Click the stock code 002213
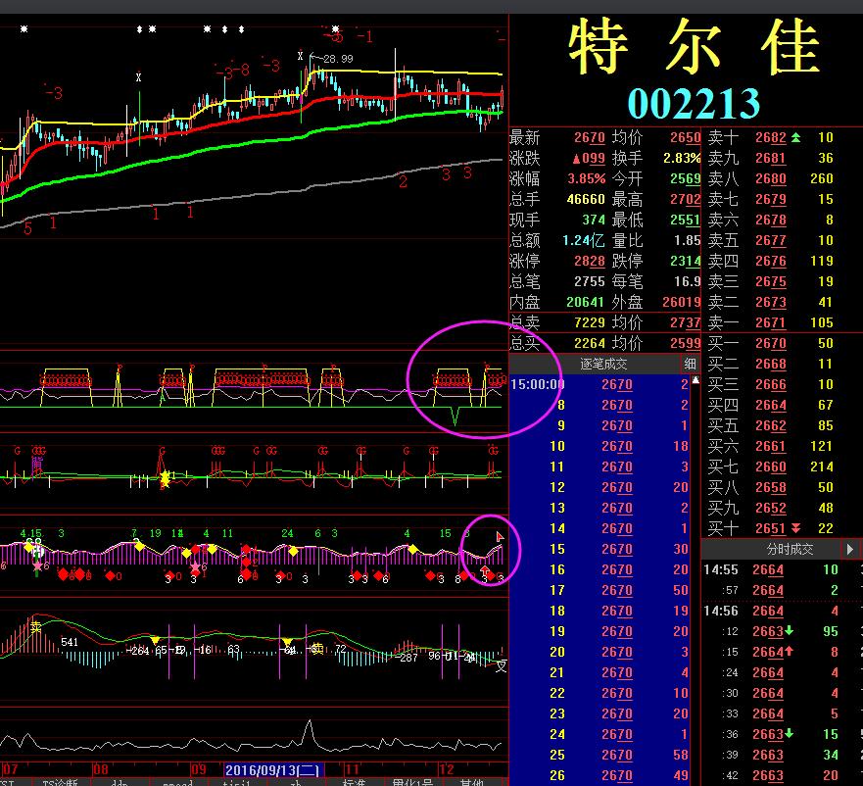 tap(694, 104)
